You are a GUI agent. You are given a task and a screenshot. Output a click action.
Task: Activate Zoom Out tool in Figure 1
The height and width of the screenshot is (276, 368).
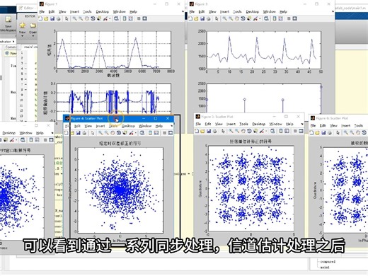click(81, 18)
